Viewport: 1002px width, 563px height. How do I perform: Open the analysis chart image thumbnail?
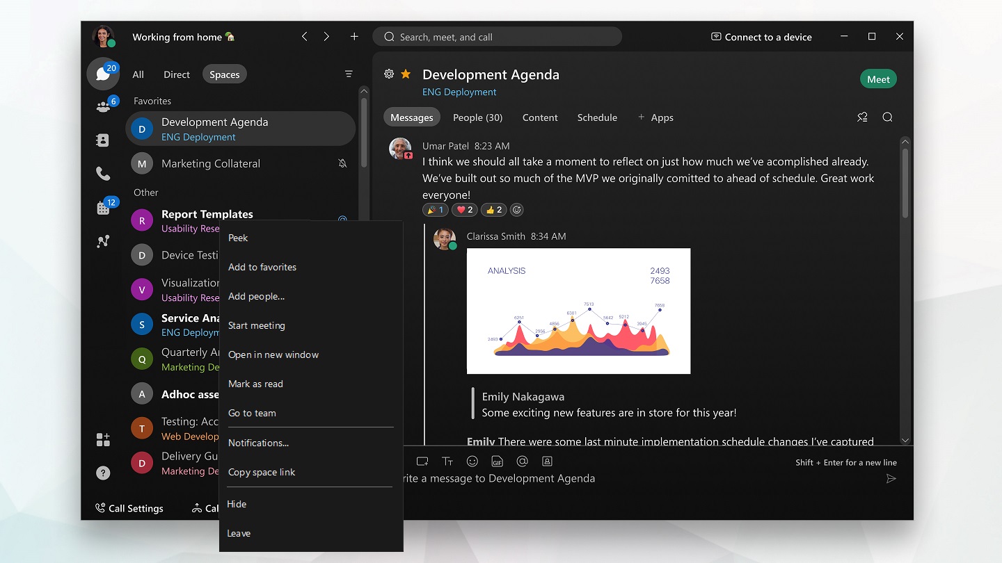578,311
